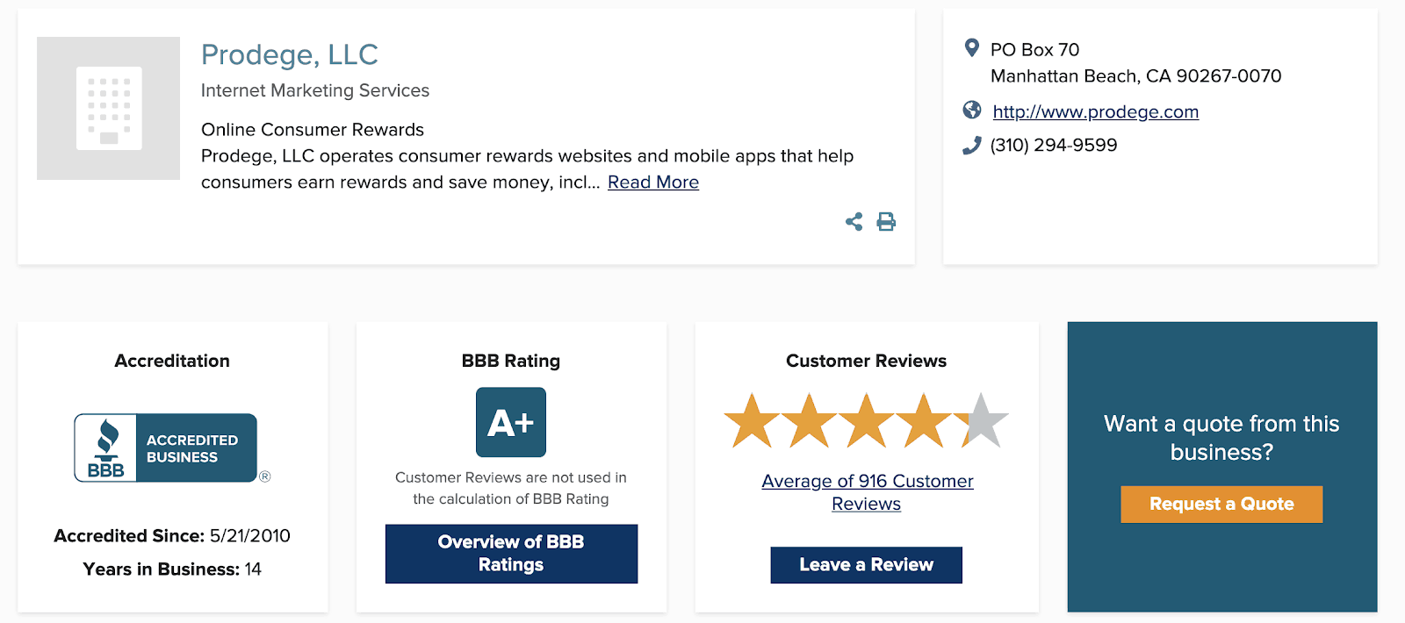This screenshot has width=1405, height=623.
Task: Visit http://www.prodege.com
Action: 1094,111
